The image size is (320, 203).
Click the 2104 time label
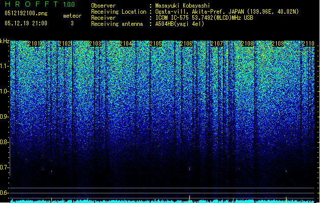pyautogui.click(x=126, y=44)
